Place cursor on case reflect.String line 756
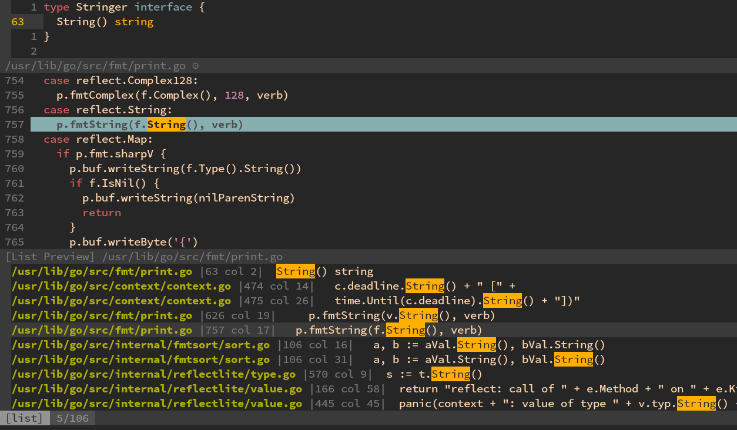The height and width of the screenshot is (430, 737). (108, 110)
